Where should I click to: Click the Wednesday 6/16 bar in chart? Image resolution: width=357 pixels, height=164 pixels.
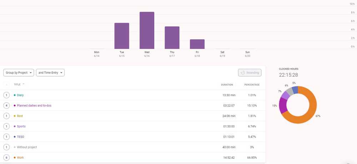coord(147,31)
